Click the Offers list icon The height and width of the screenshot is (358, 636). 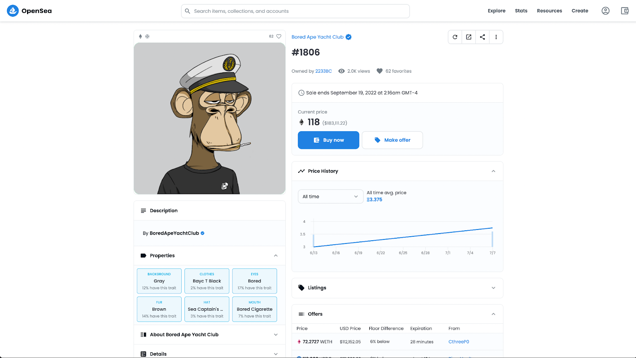point(301,314)
